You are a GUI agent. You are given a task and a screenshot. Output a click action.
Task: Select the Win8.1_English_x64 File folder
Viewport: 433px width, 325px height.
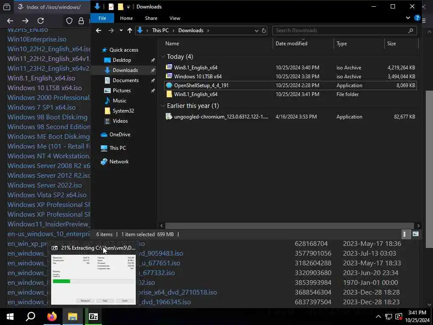tap(290, 94)
